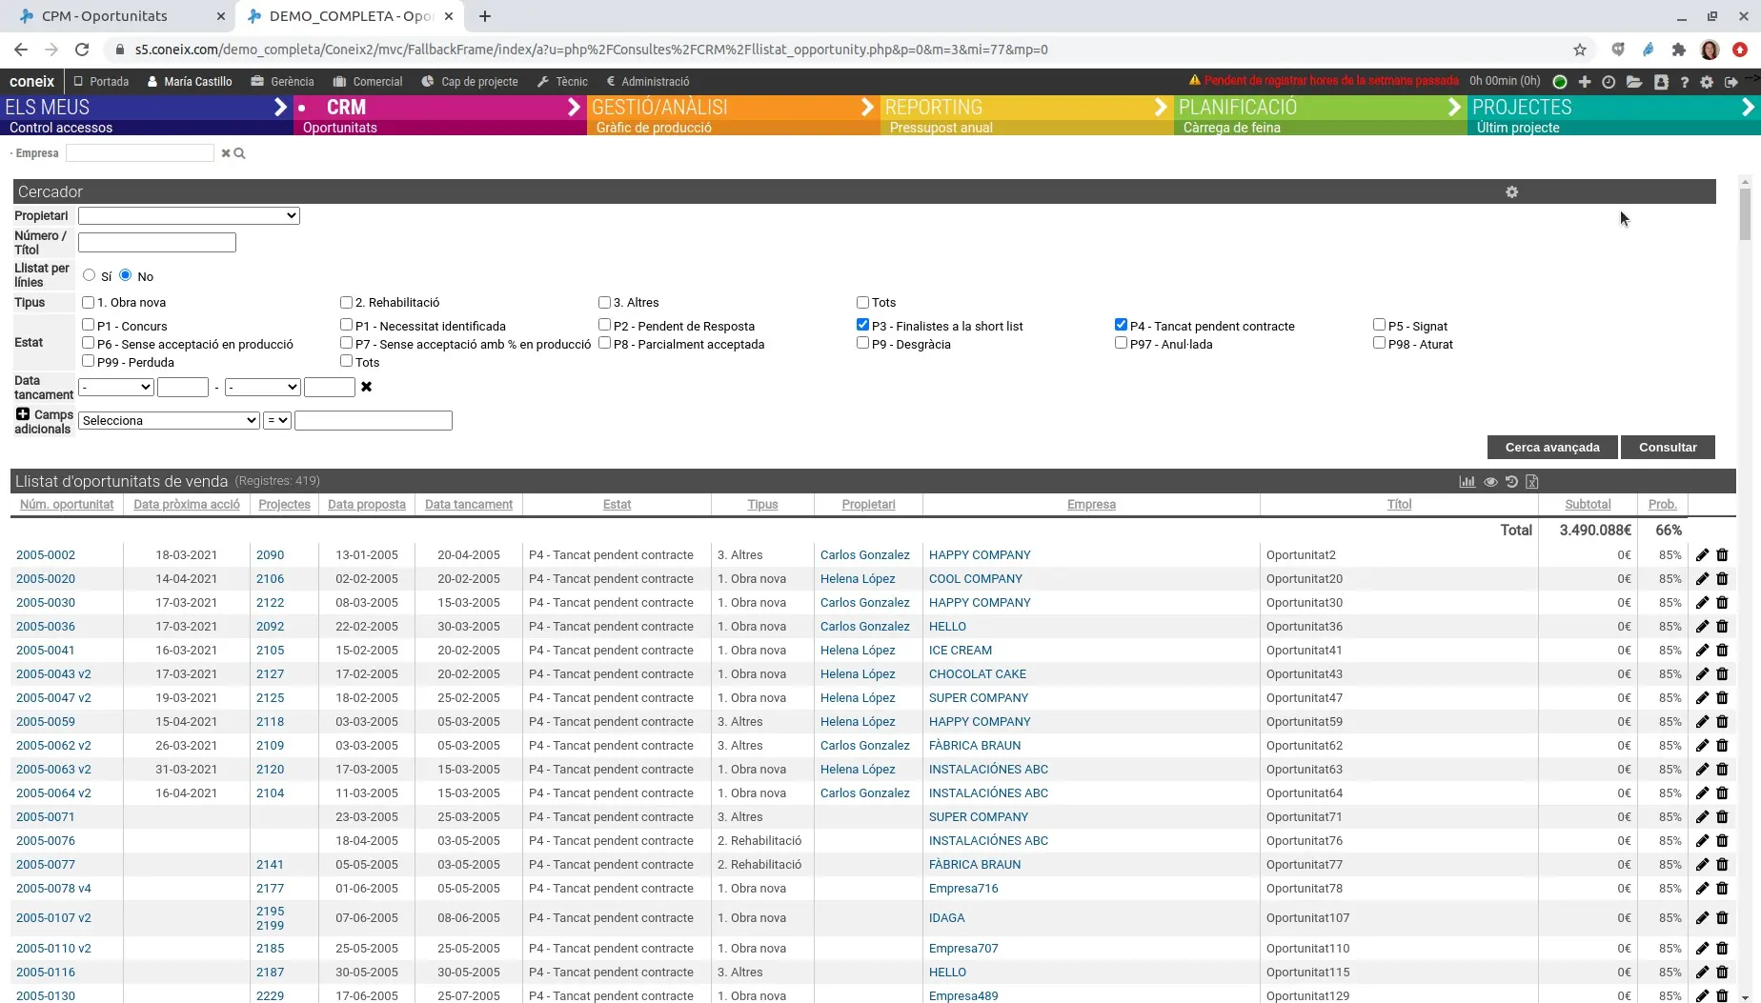1761x1003 pixels.
Task: Open the Comercial menu
Action: coord(368,82)
